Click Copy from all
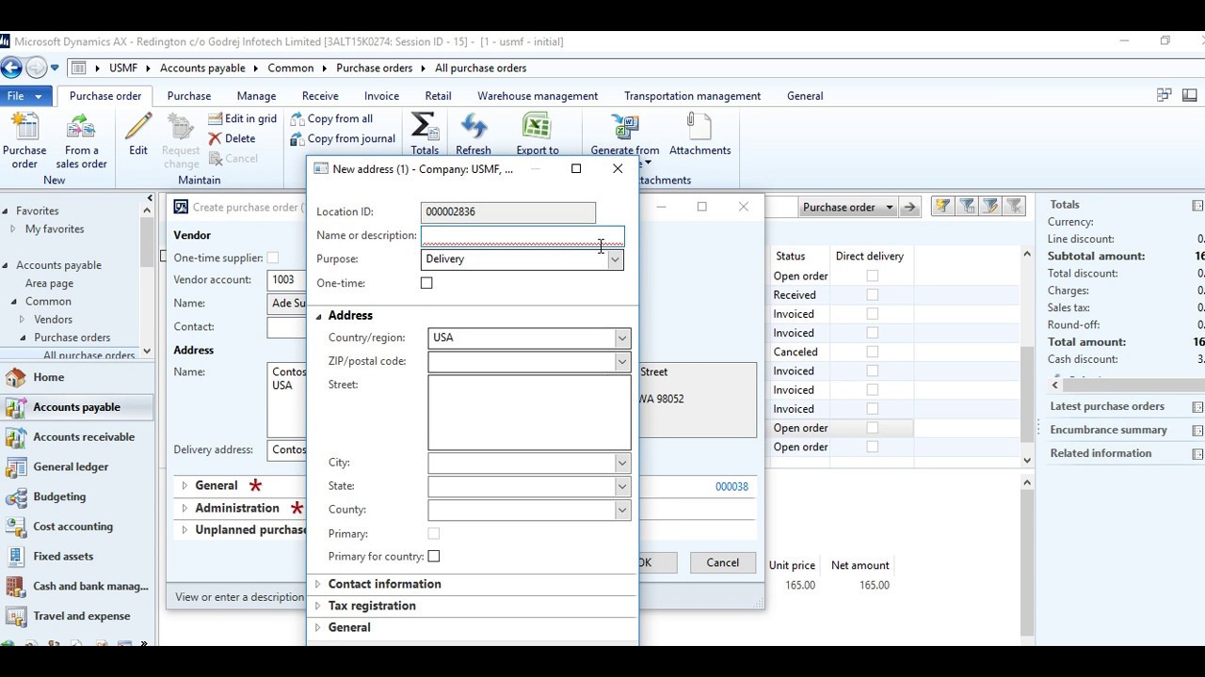Viewport: 1205px width, 677px height. coord(331,118)
